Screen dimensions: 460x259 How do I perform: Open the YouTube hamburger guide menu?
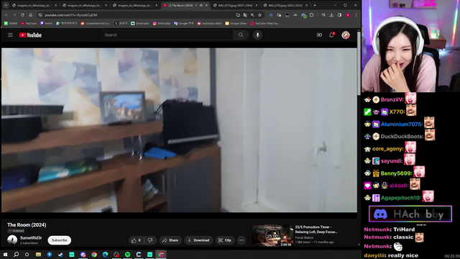[x=10, y=35]
